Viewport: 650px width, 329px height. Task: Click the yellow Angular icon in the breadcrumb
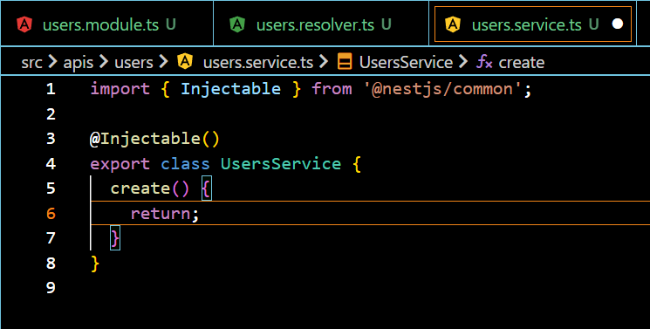coord(185,62)
